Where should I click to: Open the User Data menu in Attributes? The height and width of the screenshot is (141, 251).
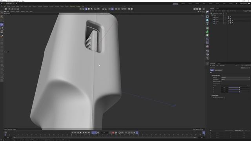(222, 65)
